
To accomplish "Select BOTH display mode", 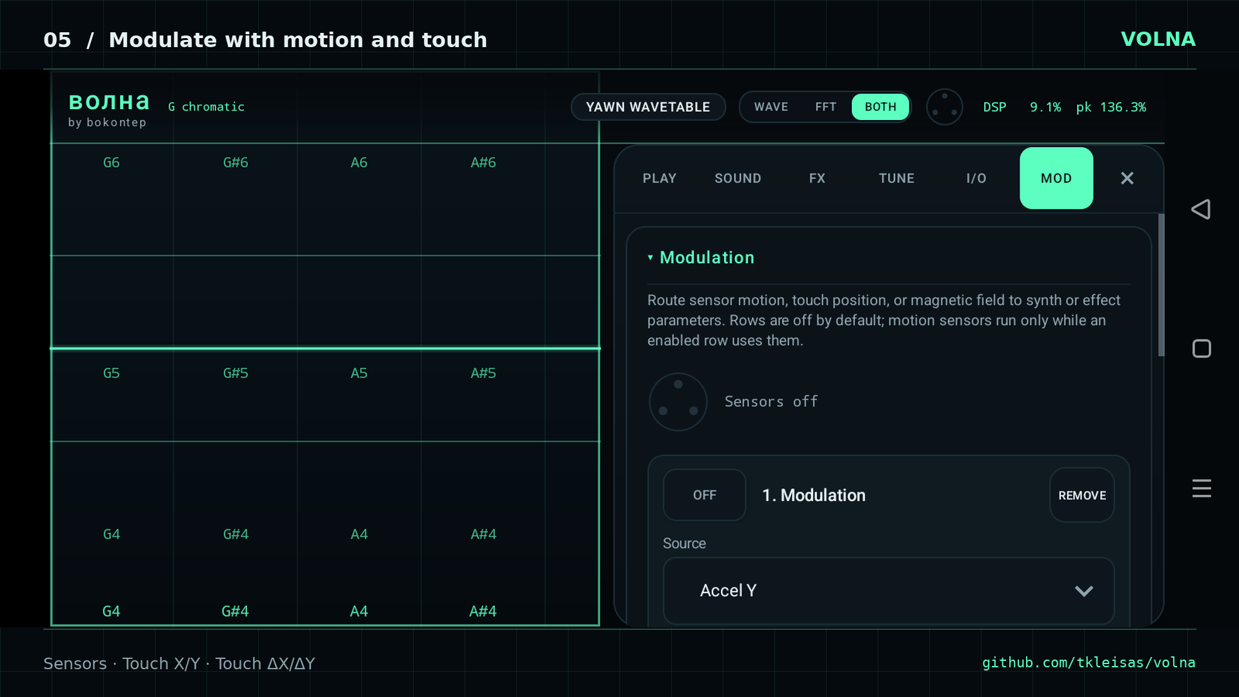I will coord(880,107).
